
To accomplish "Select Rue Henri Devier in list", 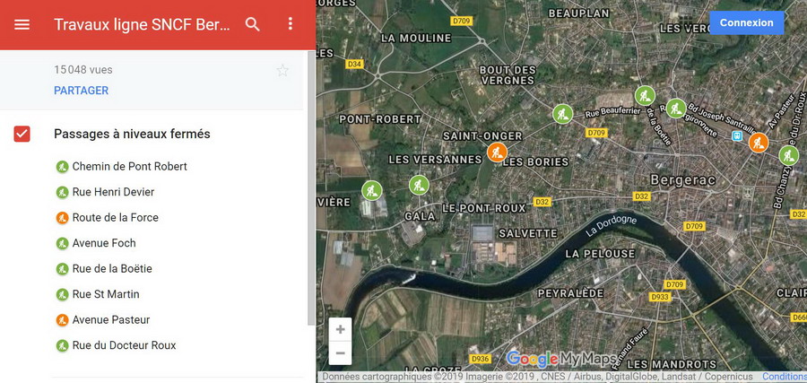I will click(113, 192).
